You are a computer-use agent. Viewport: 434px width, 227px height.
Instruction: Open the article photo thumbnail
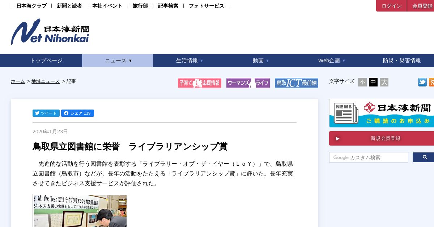click(80, 210)
